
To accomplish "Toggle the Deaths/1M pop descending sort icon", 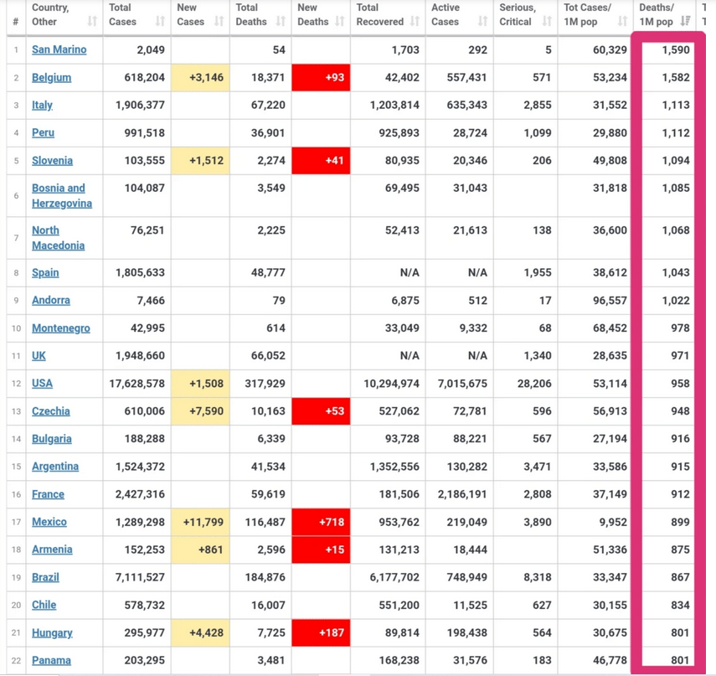I will point(685,22).
